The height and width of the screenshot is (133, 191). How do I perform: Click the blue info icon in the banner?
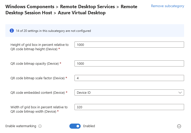[x=12, y=31]
